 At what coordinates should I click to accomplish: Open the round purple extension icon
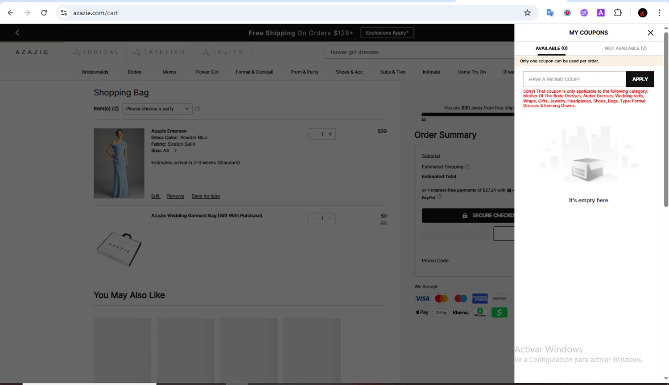point(584,13)
